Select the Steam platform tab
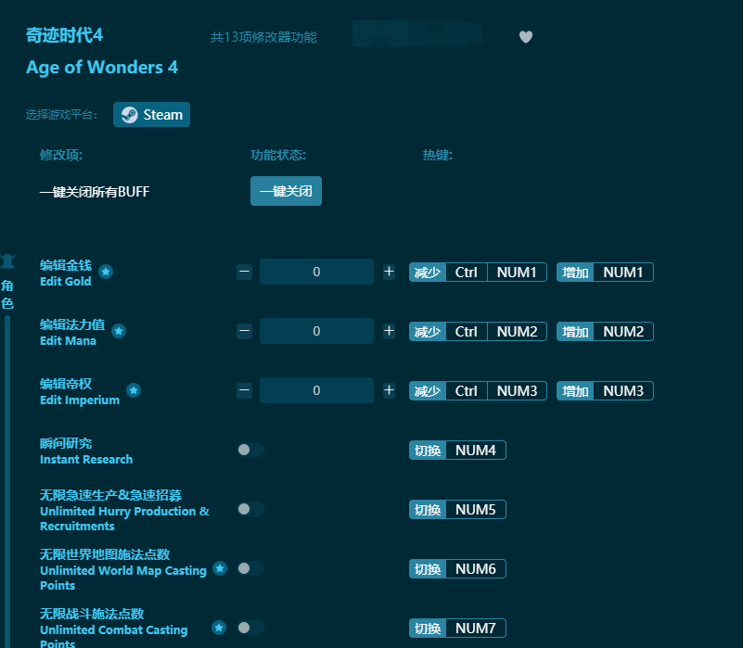Image resolution: width=743 pixels, height=648 pixels. [151, 114]
